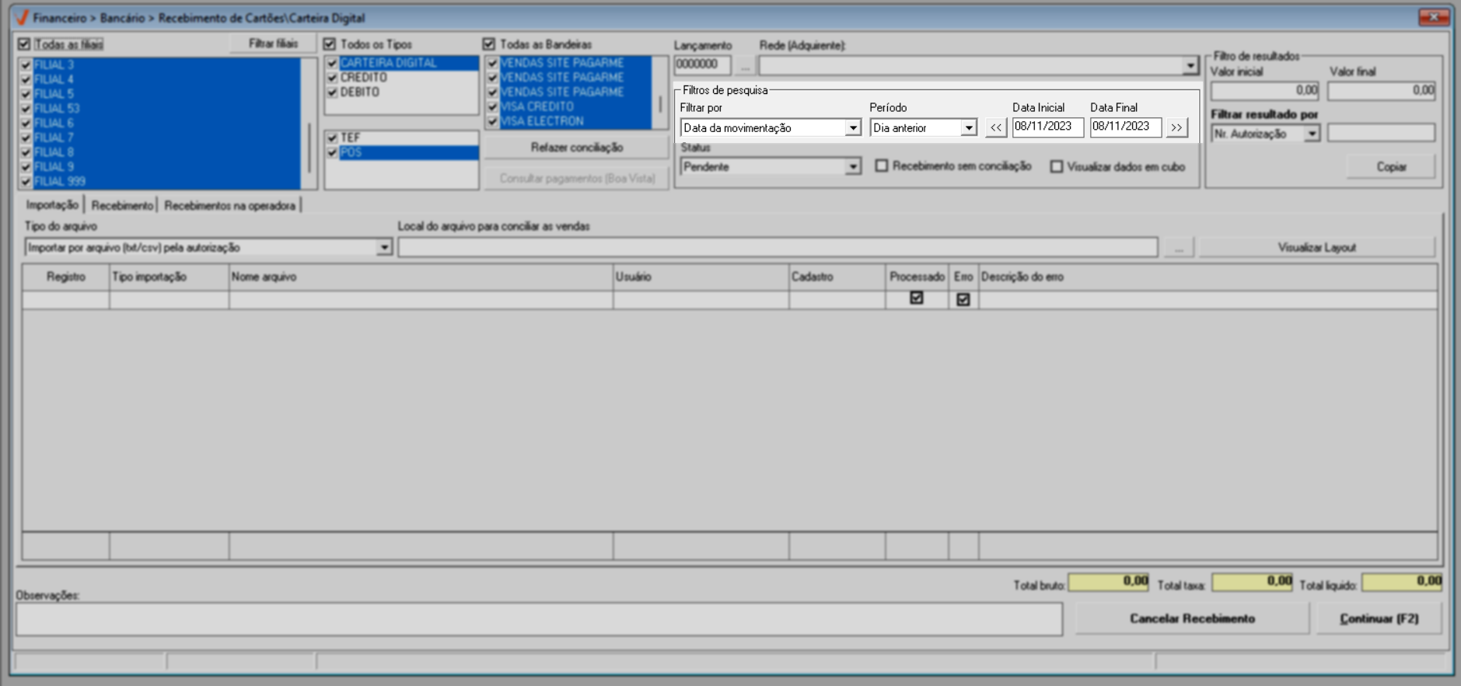
Task: Click the Refazer conciliação button
Action: coord(576,148)
